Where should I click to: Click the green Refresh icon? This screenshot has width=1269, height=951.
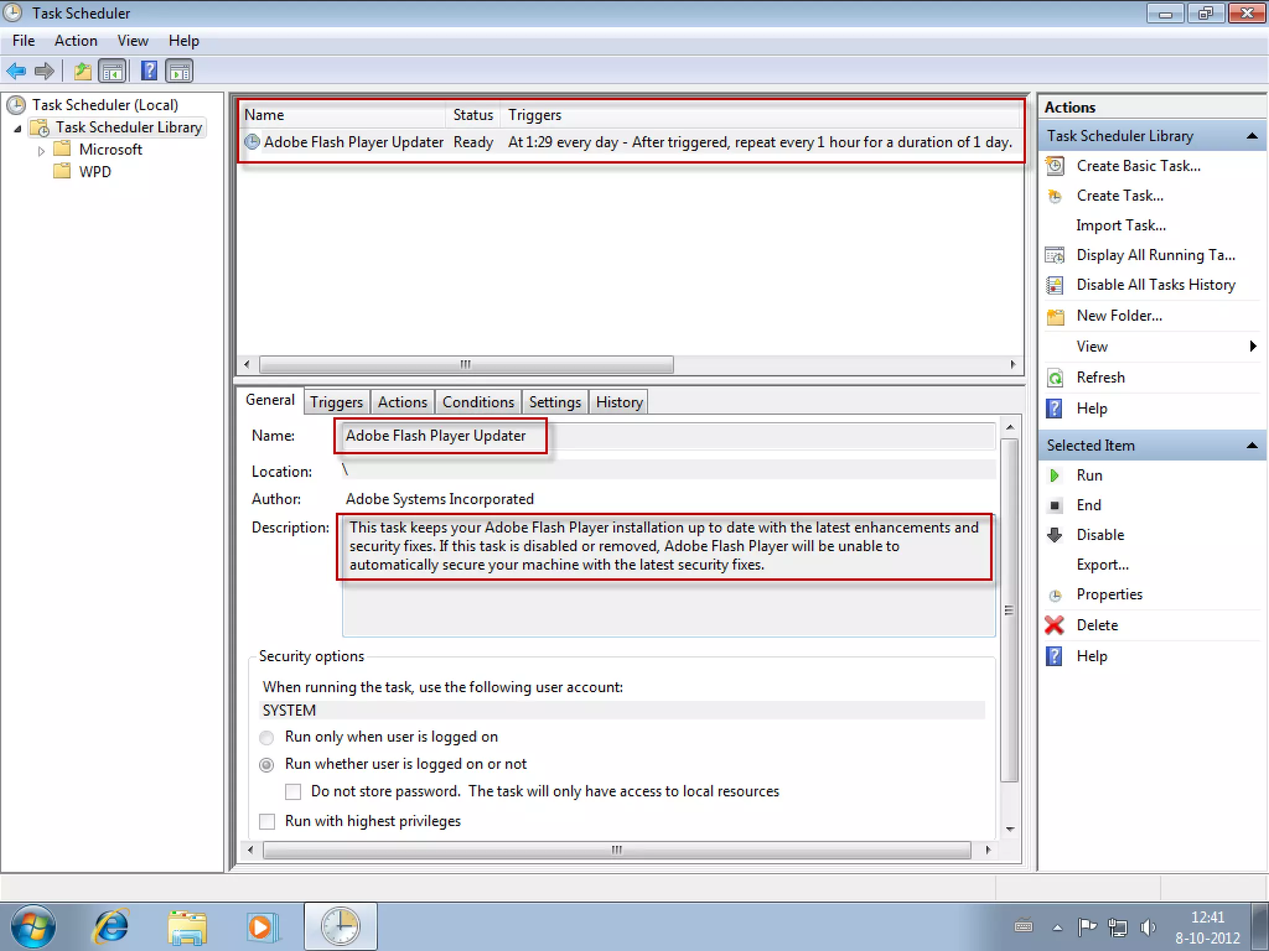(1055, 378)
